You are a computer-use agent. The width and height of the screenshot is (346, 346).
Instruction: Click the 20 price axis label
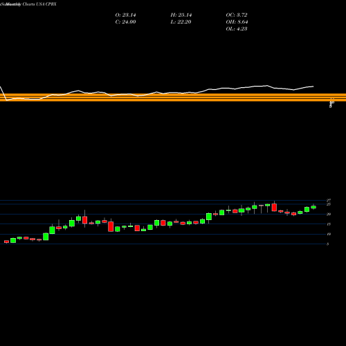[329, 214]
